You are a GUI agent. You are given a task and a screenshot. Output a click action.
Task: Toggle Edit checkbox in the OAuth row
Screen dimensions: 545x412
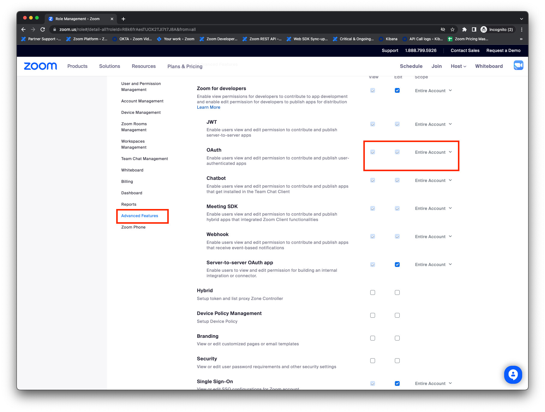[397, 152]
